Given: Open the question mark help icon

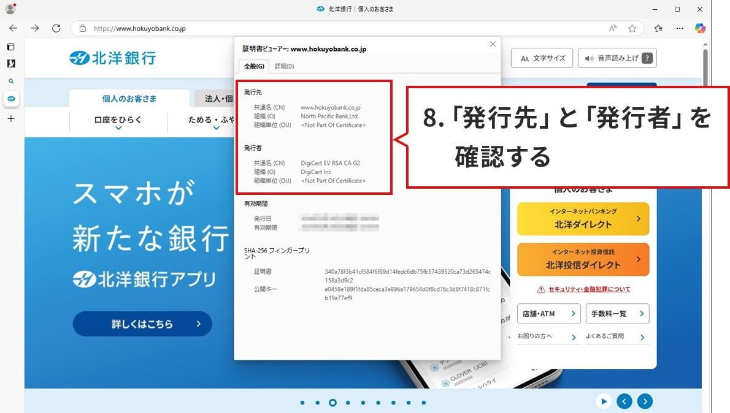Looking at the screenshot, I should [647, 58].
